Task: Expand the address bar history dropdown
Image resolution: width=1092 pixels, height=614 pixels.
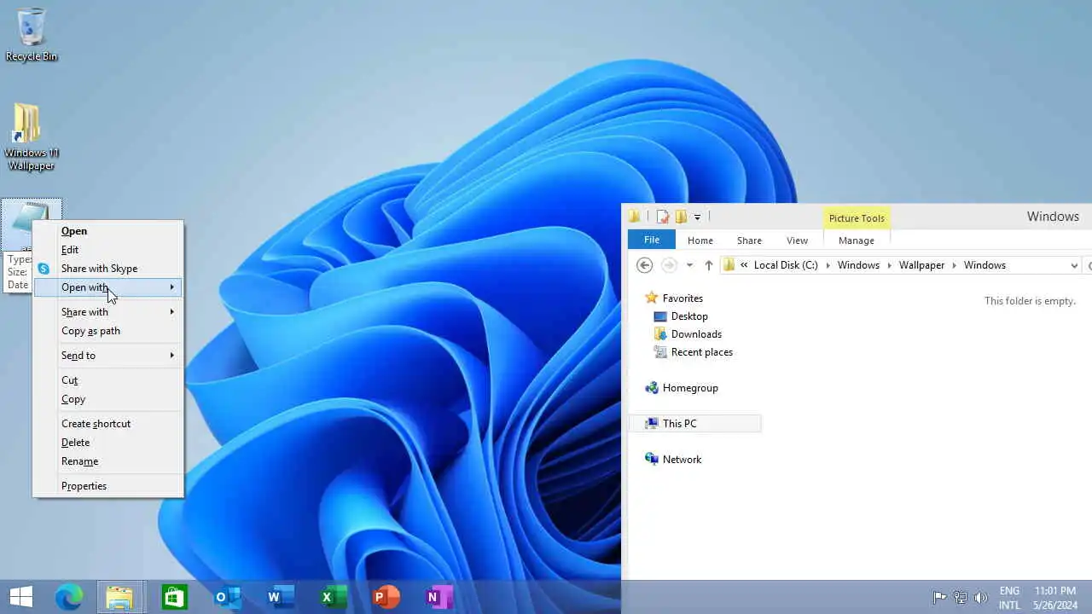Action: pyautogui.click(x=1074, y=265)
